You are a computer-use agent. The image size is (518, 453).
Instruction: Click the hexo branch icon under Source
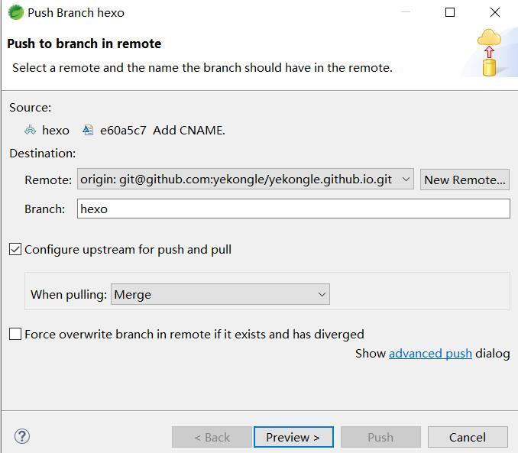31,130
